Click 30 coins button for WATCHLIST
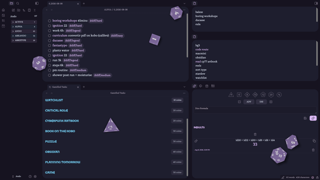The image size is (320, 180). (177, 100)
